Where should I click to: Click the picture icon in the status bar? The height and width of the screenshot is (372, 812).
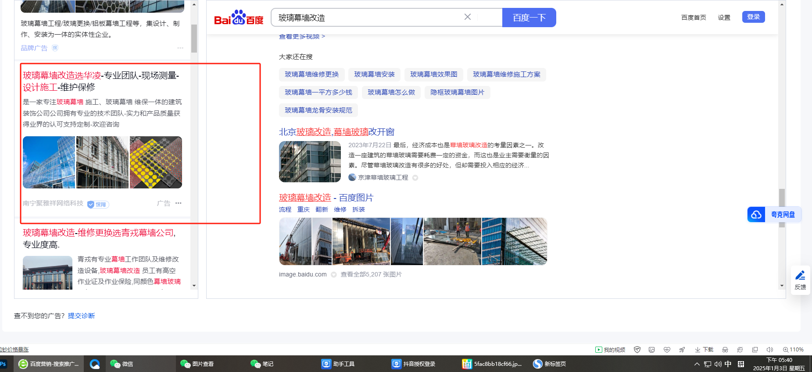(x=652, y=350)
